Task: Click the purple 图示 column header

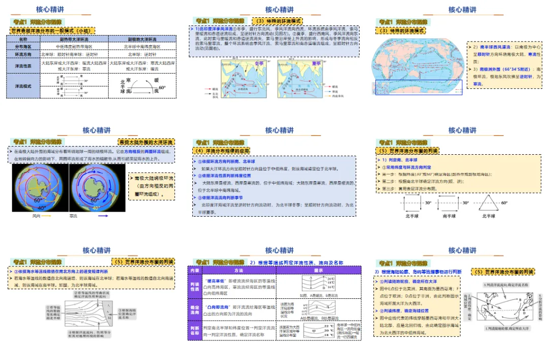Action: click(319, 270)
